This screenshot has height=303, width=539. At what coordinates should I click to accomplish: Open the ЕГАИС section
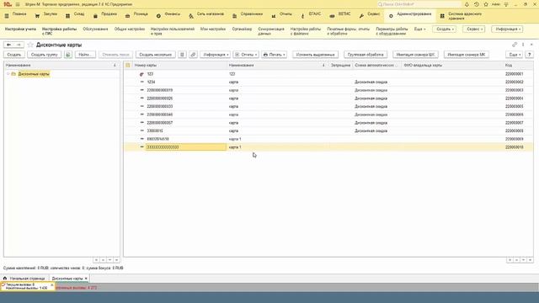(311, 16)
